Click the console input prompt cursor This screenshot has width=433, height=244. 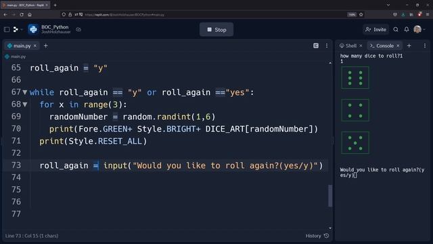355,176
